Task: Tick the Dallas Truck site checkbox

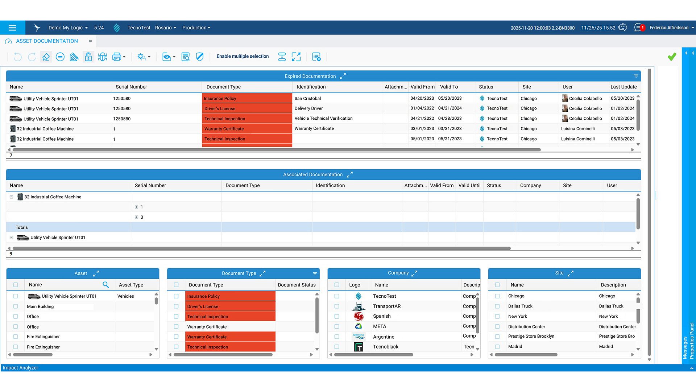Action: 497,306
